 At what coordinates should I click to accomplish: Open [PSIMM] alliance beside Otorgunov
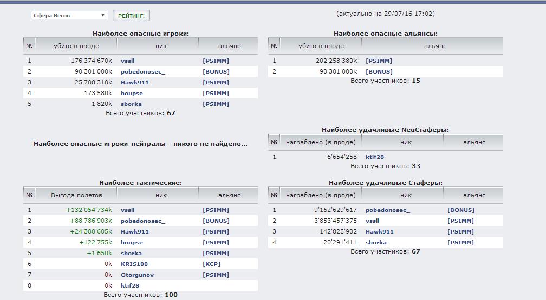point(216,275)
